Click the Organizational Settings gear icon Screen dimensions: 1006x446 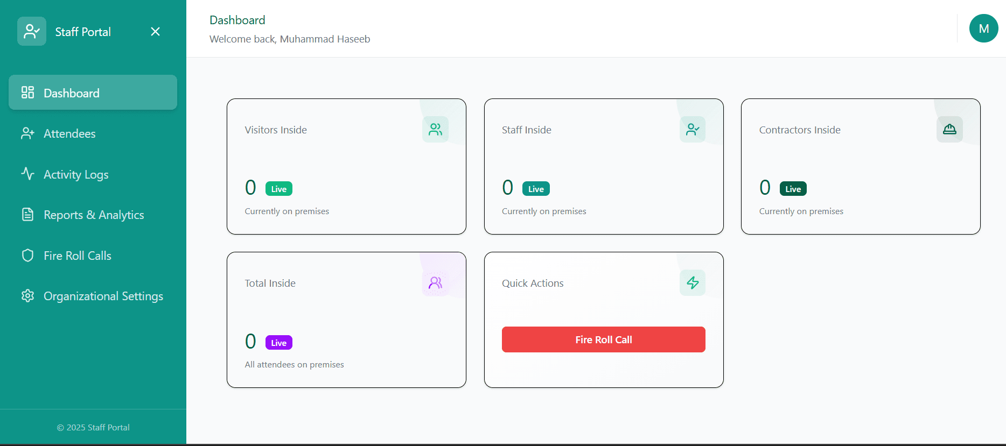27,295
